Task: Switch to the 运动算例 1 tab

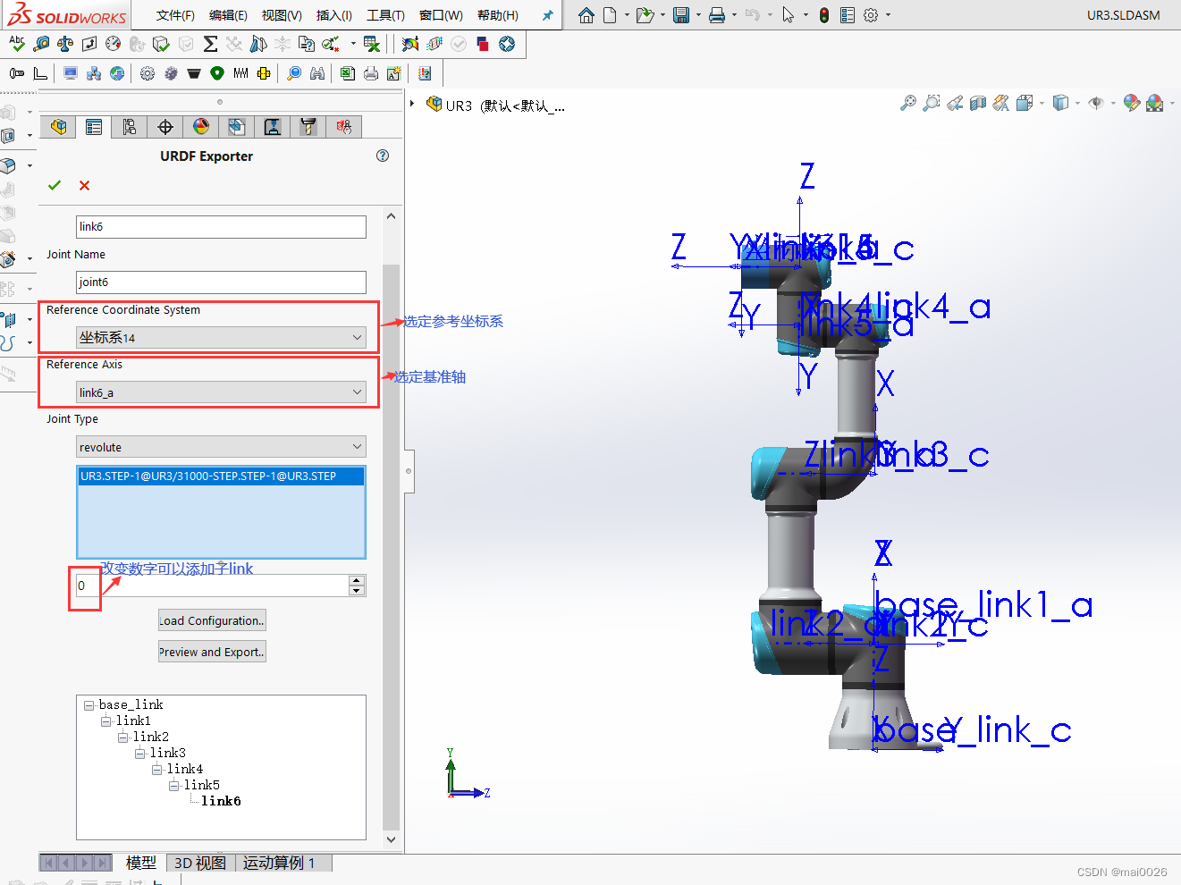Action: [278, 863]
